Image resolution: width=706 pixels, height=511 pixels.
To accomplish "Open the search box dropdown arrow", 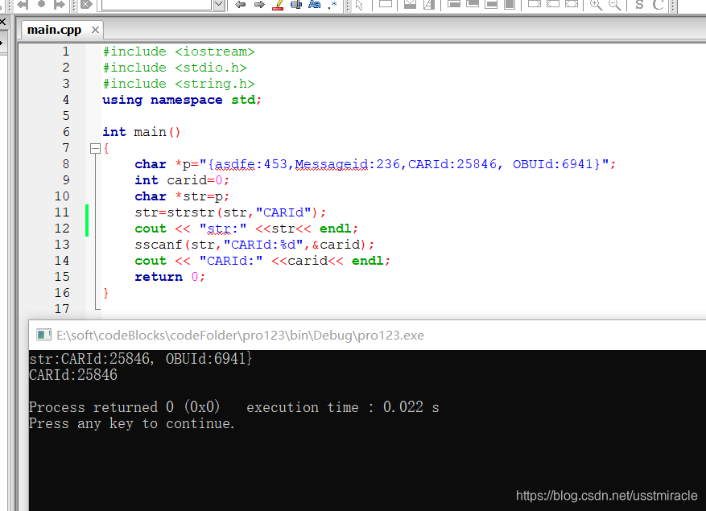I will (x=219, y=5).
